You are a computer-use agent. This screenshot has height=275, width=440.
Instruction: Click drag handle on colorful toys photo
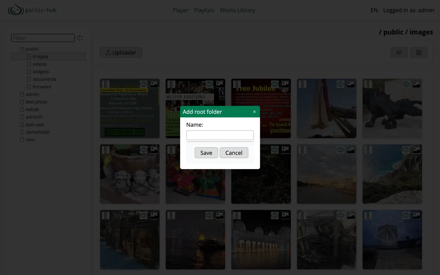[x=171, y=150]
